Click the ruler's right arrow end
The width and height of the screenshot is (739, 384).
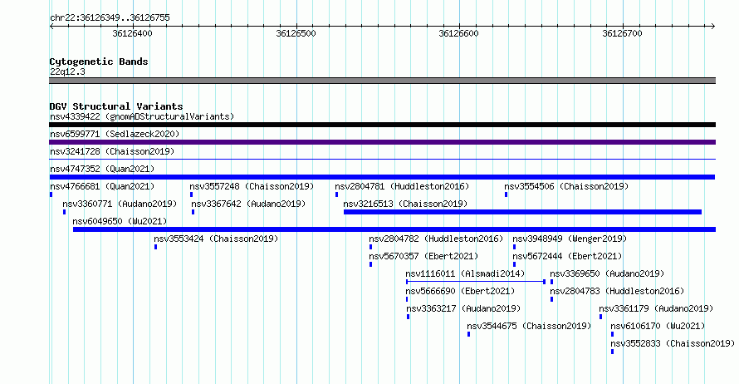coord(712,27)
